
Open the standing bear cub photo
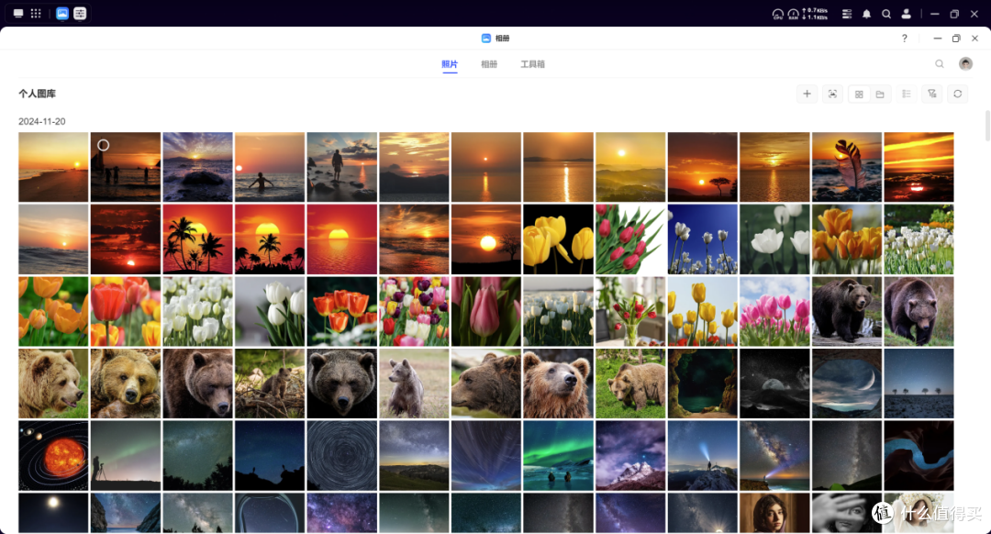414,383
